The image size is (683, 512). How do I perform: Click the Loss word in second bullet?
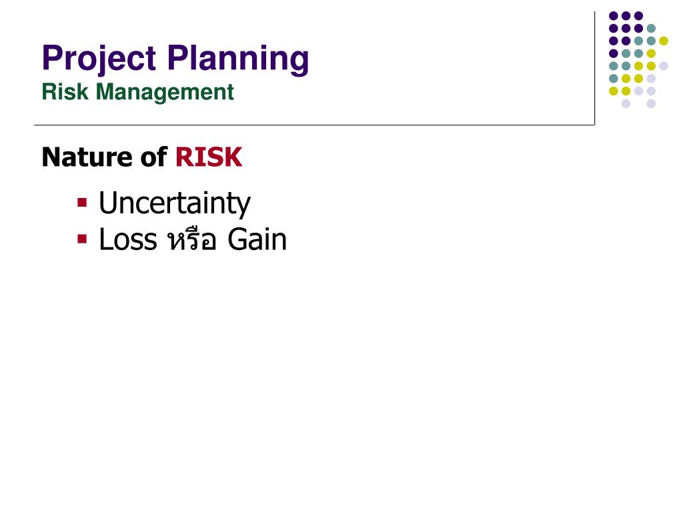click(127, 239)
